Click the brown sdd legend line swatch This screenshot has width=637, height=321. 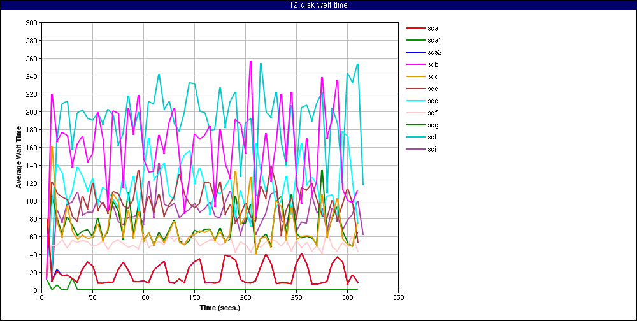click(415, 89)
